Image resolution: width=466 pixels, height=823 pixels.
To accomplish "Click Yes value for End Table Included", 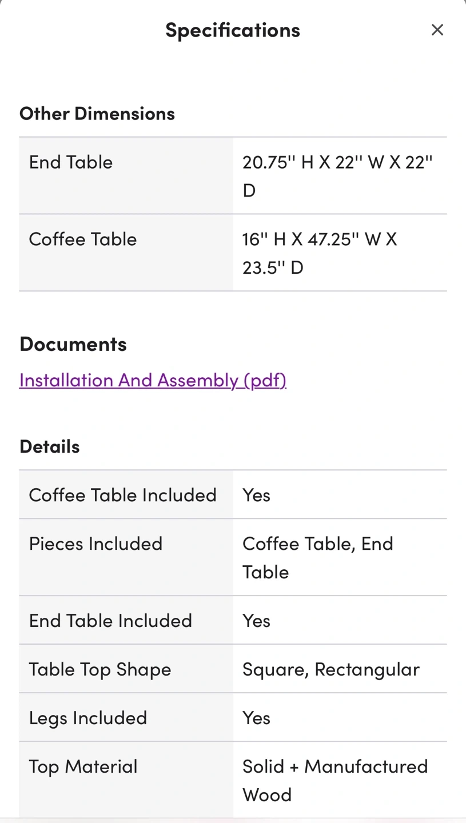I will 256,621.
